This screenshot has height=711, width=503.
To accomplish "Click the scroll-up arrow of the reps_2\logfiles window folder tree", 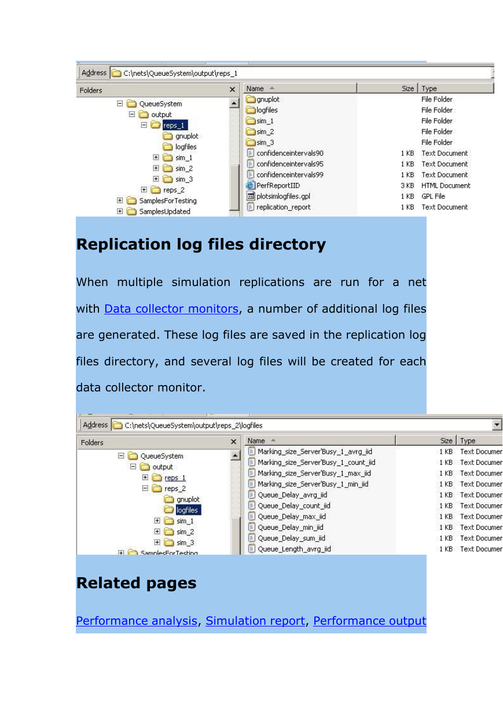I will [x=236, y=456].
